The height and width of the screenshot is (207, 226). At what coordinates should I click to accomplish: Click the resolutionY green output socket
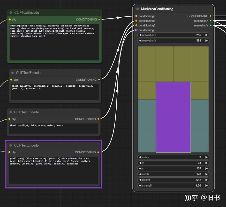211,25
